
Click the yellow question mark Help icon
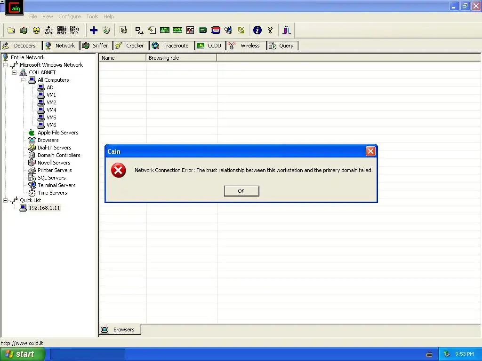[270, 30]
